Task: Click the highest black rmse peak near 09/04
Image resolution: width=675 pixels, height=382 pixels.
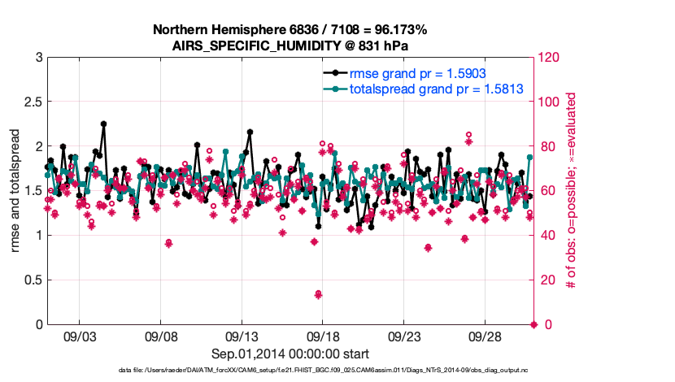Action: coord(103,124)
